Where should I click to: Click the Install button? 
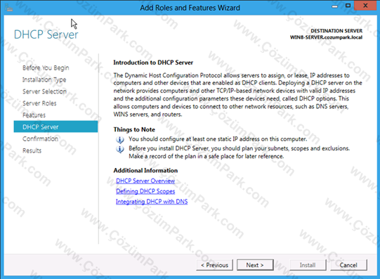click(x=308, y=265)
